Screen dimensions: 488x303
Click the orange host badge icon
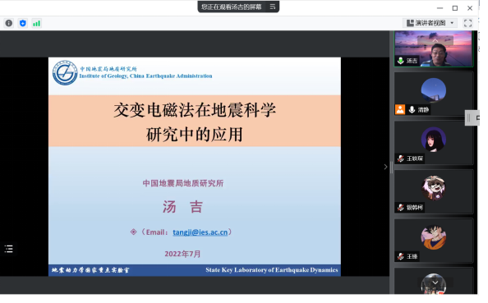(400, 109)
